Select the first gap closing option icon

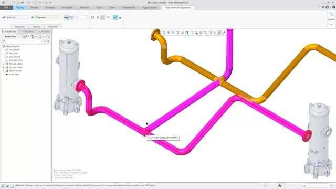coord(66,17)
